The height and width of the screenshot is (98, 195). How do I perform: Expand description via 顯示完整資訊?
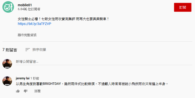[x=27, y=35]
